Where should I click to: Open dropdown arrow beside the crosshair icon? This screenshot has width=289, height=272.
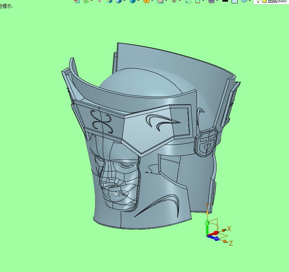pyautogui.click(x=180, y=1)
